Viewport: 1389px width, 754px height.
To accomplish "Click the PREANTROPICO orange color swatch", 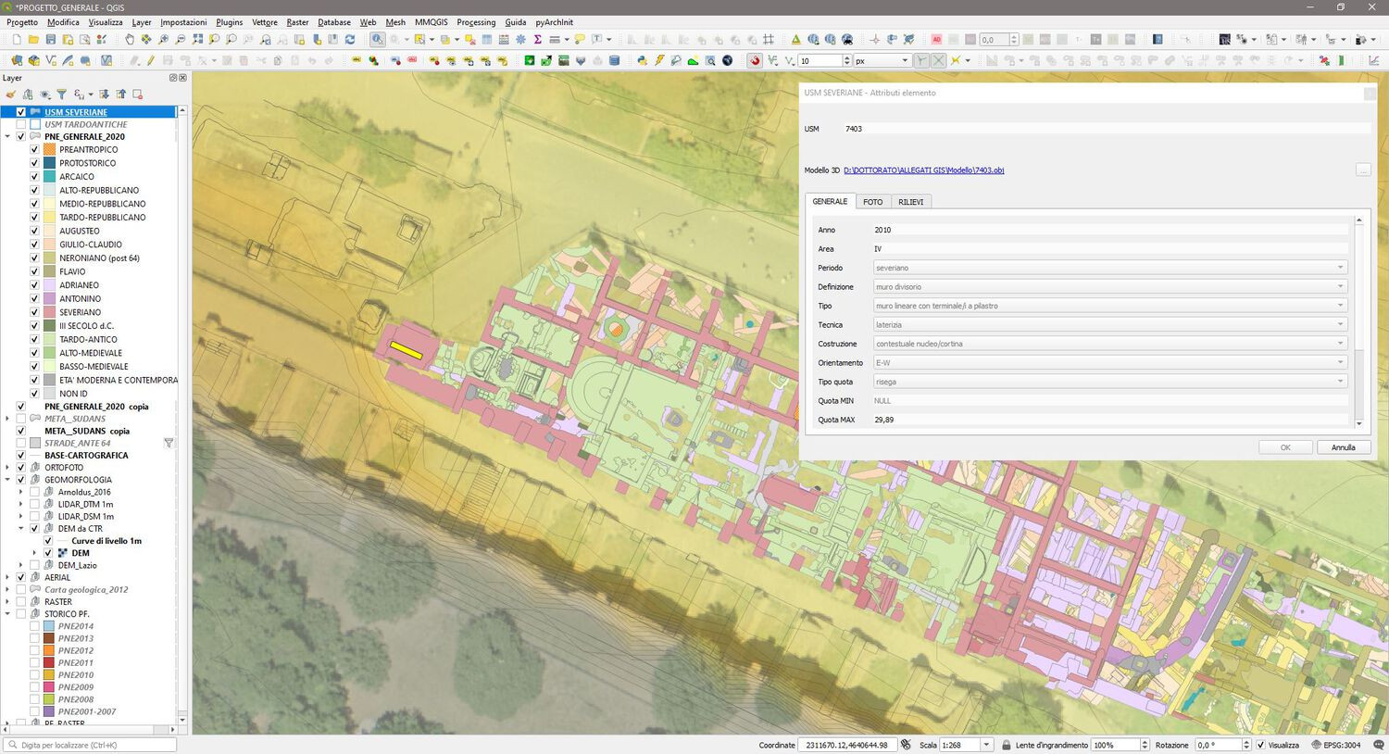I will point(50,149).
